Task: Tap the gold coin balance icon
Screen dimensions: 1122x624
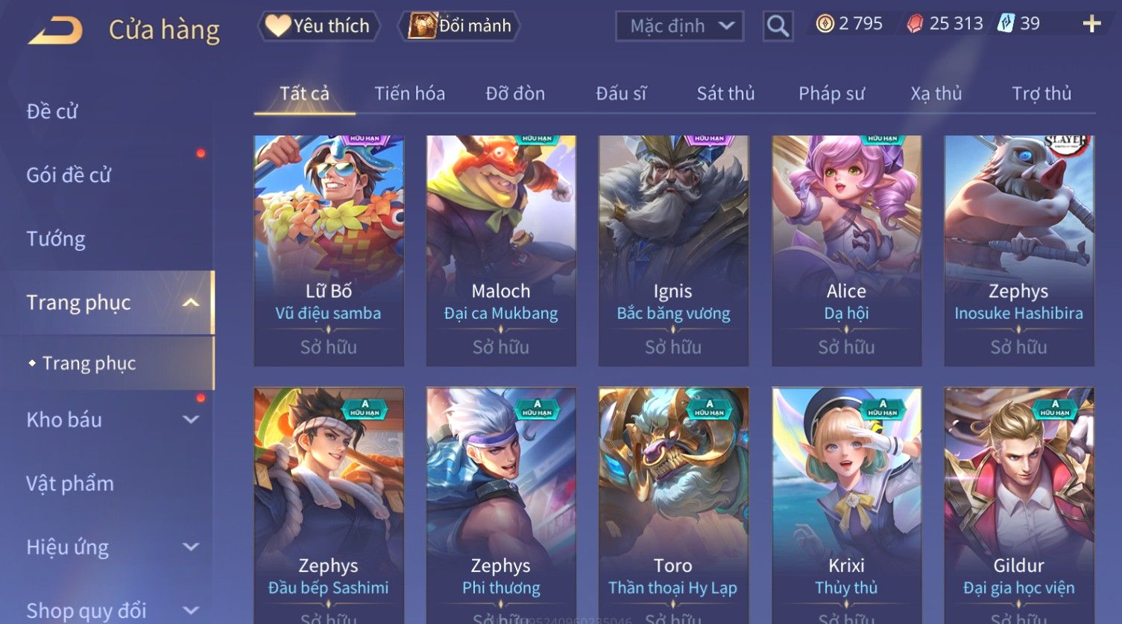Action: point(825,24)
